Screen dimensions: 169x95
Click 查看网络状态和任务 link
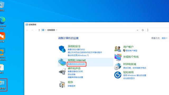pyautogui.click(x=76, y=64)
